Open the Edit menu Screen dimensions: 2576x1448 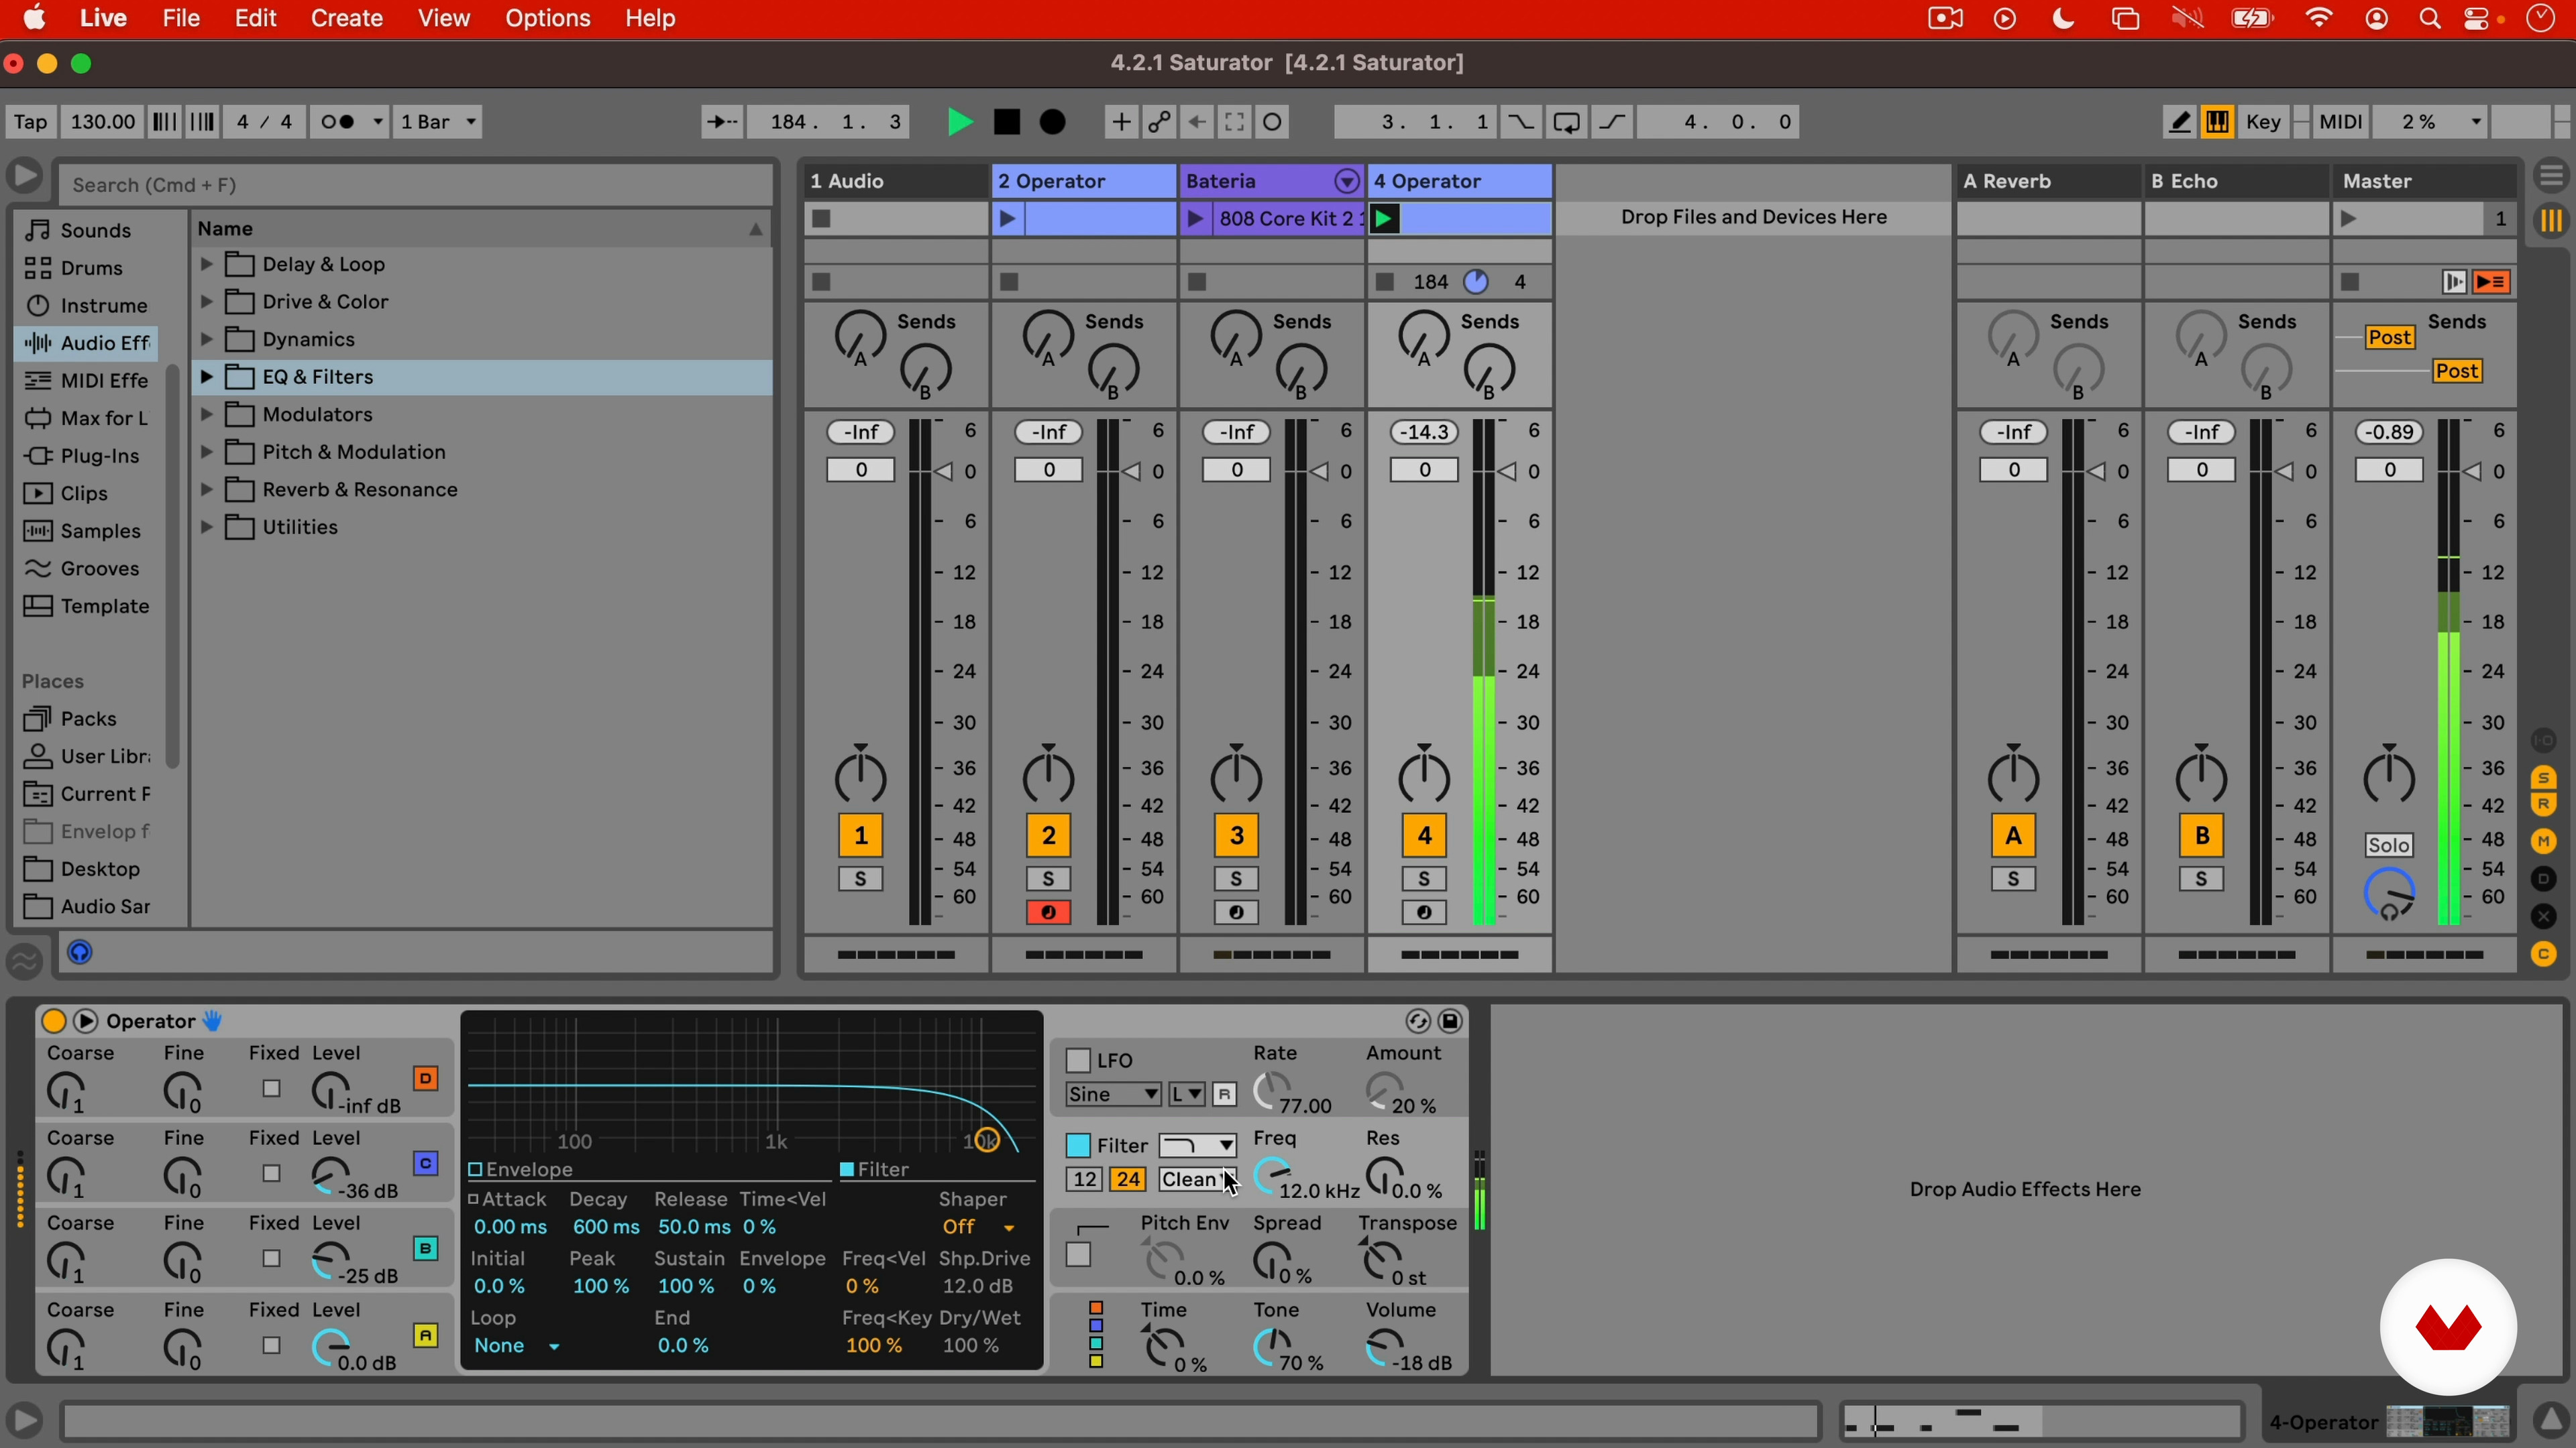coord(256,18)
